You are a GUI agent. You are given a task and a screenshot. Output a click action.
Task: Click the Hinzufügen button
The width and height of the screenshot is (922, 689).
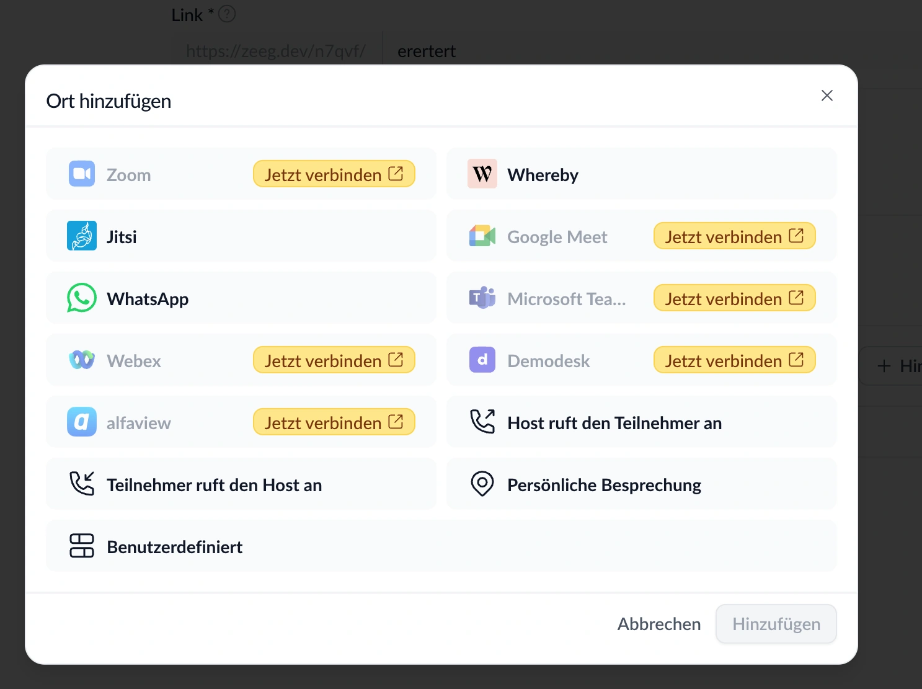point(776,624)
